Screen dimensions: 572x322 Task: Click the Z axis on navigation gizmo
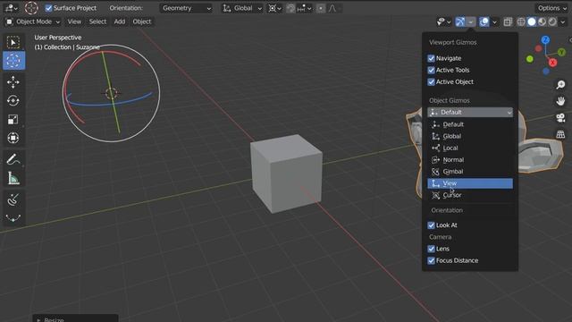tap(545, 39)
